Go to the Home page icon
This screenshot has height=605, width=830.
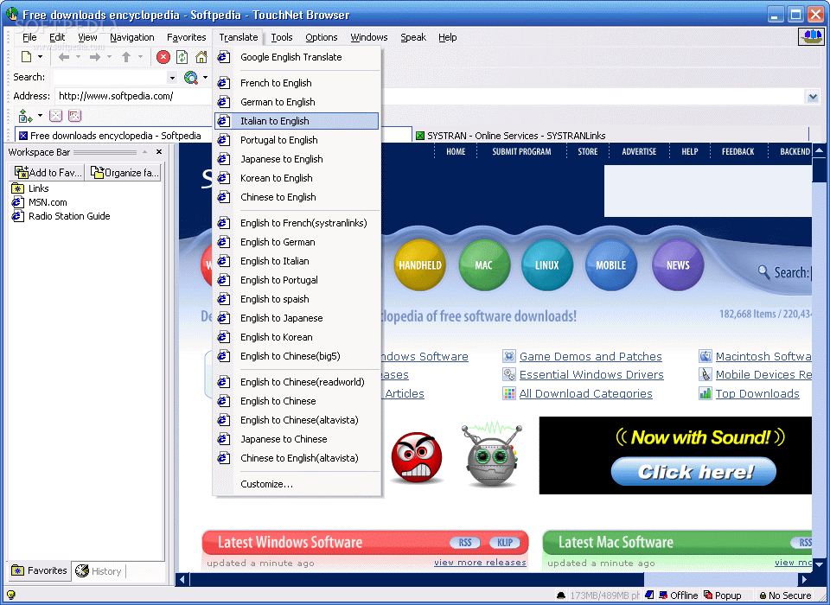point(201,57)
